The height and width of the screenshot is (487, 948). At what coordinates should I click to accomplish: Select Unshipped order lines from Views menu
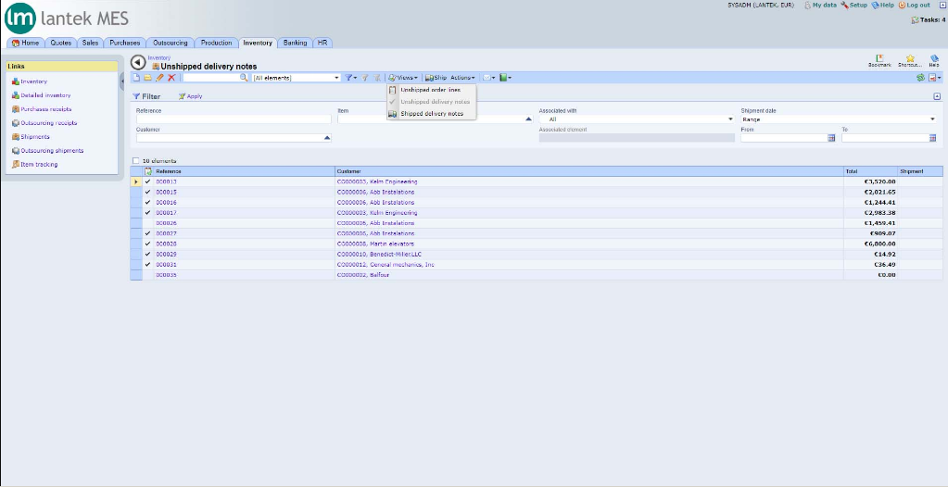click(430, 90)
